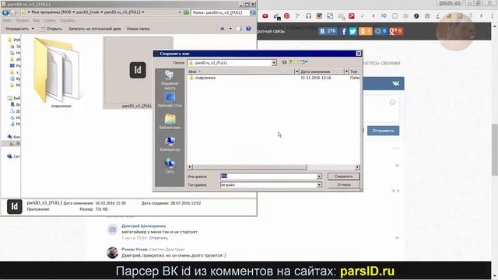Screen dimensions: 498x280
Task: Click Сохранить button in save dialog
Action: coord(344,177)
